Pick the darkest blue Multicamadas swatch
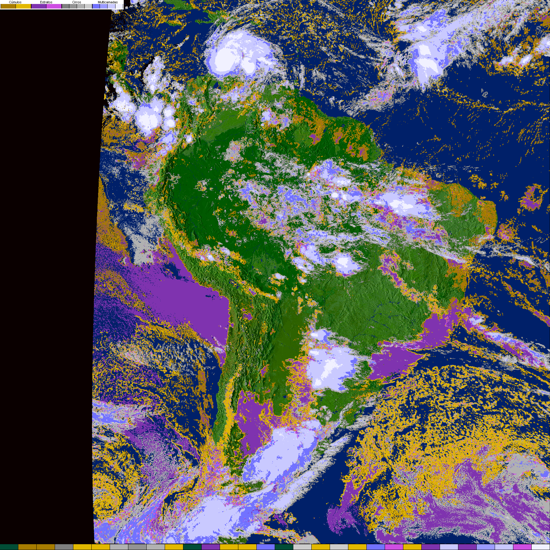The height and width of the screenshot is (550, 550). (96, 6)
